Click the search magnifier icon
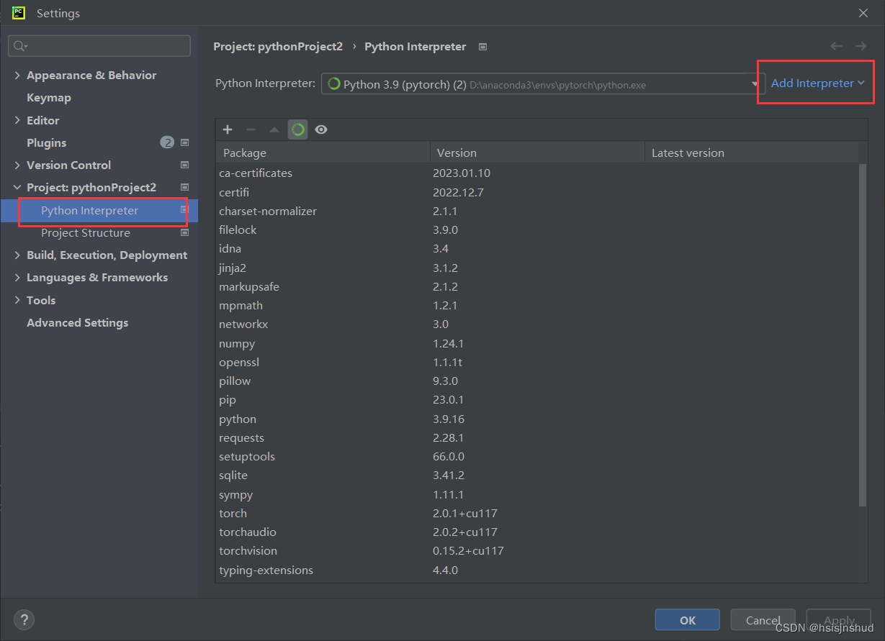This screenshot has width=885, height=641. [19, 46]
